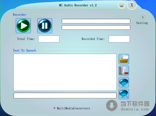Viewport: 156px width, 116px height.
Task: Click the progress bar below the text area
Action: coord(65,95)
